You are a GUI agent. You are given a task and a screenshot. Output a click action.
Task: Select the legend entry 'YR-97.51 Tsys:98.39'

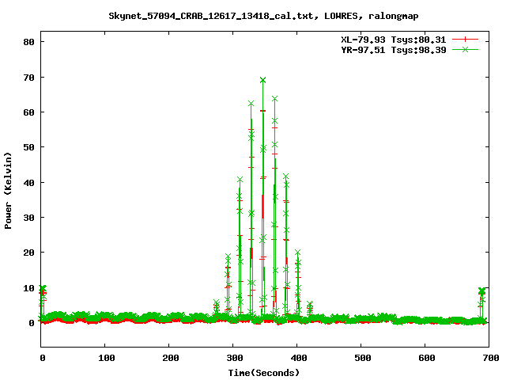(x=394, y=50)
